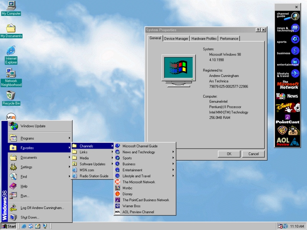Switch to the Device Manager tab

pos(176,38)
